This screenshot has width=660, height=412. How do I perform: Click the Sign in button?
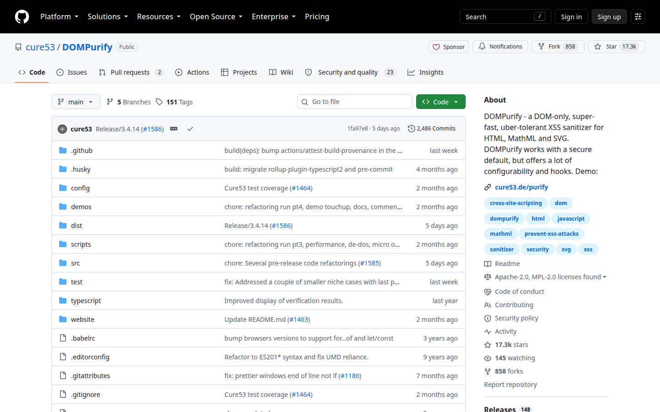click(571, 16)
